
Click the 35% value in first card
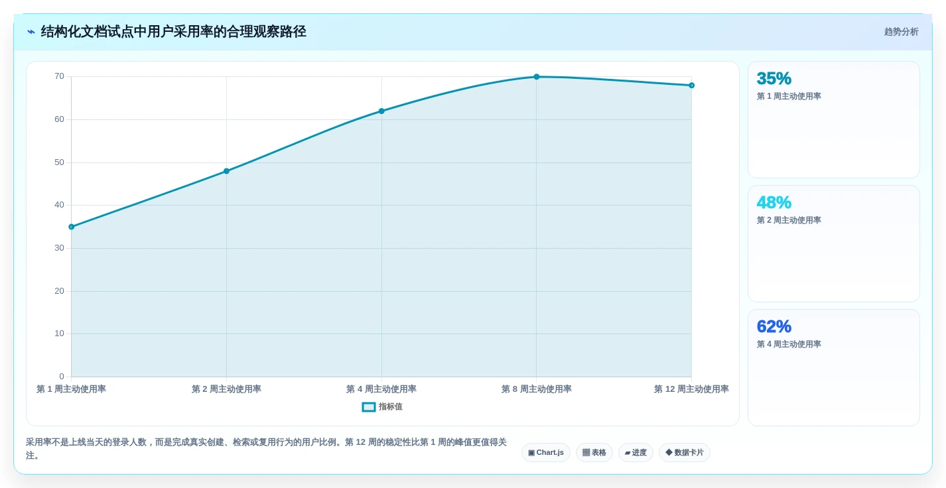(x=774, y=78)
